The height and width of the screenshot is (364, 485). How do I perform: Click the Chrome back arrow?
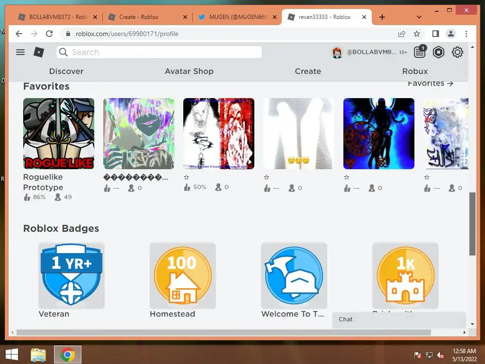pyautogui.click(x=19, y=34)
